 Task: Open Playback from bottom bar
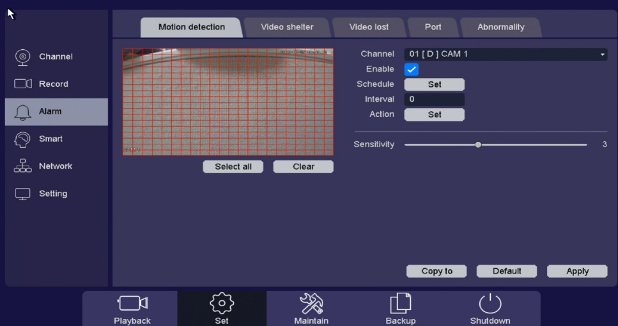click(x=132, y=304)
